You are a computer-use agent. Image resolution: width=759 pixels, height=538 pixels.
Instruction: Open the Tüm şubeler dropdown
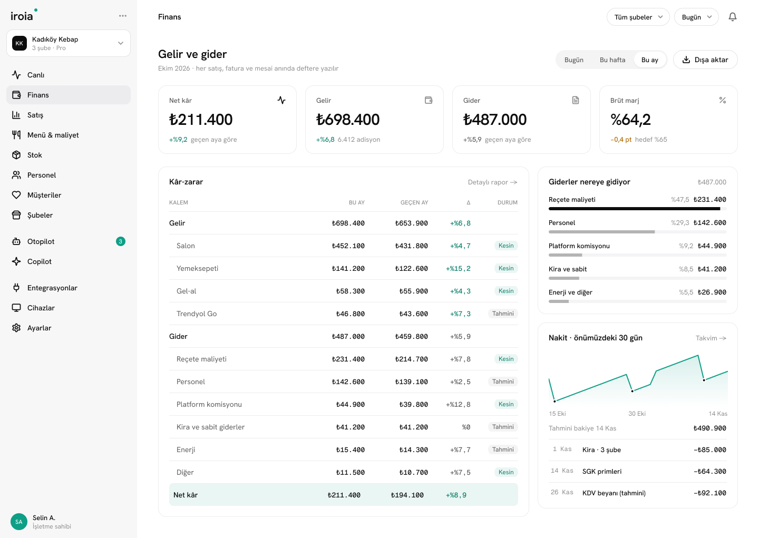[x=638, y=17]
